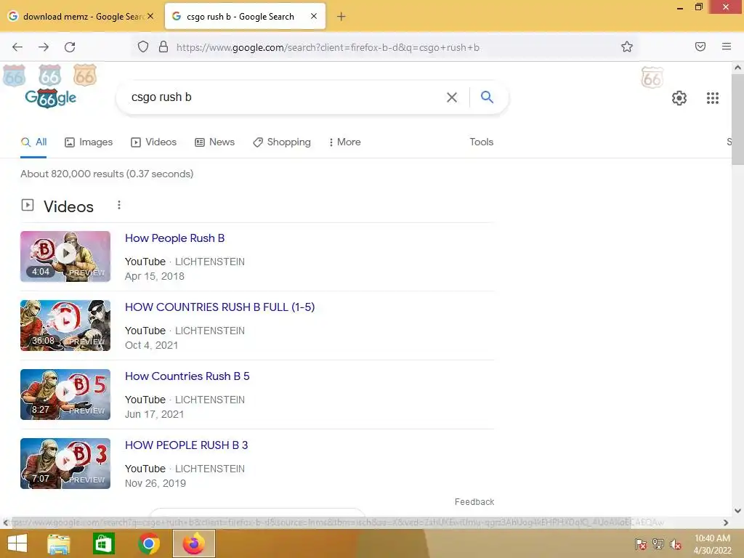The image size is (744, 558).
Task: Click 'Nov 26, 2019' date text
Action: click(155, 483)
